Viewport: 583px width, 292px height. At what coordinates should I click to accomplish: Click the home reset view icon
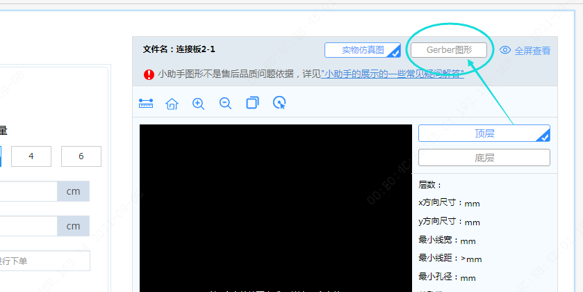[172, 104]
